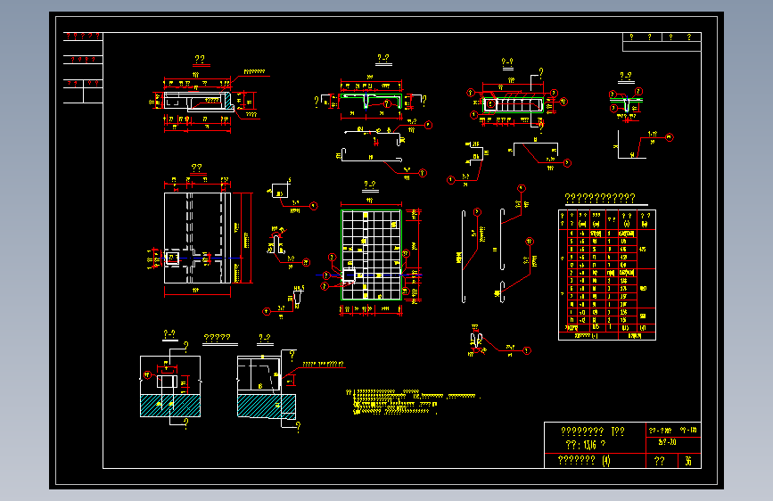773x501 pixels.
Task: Select the green U-shaped section at top center
Action: point(371,101)
